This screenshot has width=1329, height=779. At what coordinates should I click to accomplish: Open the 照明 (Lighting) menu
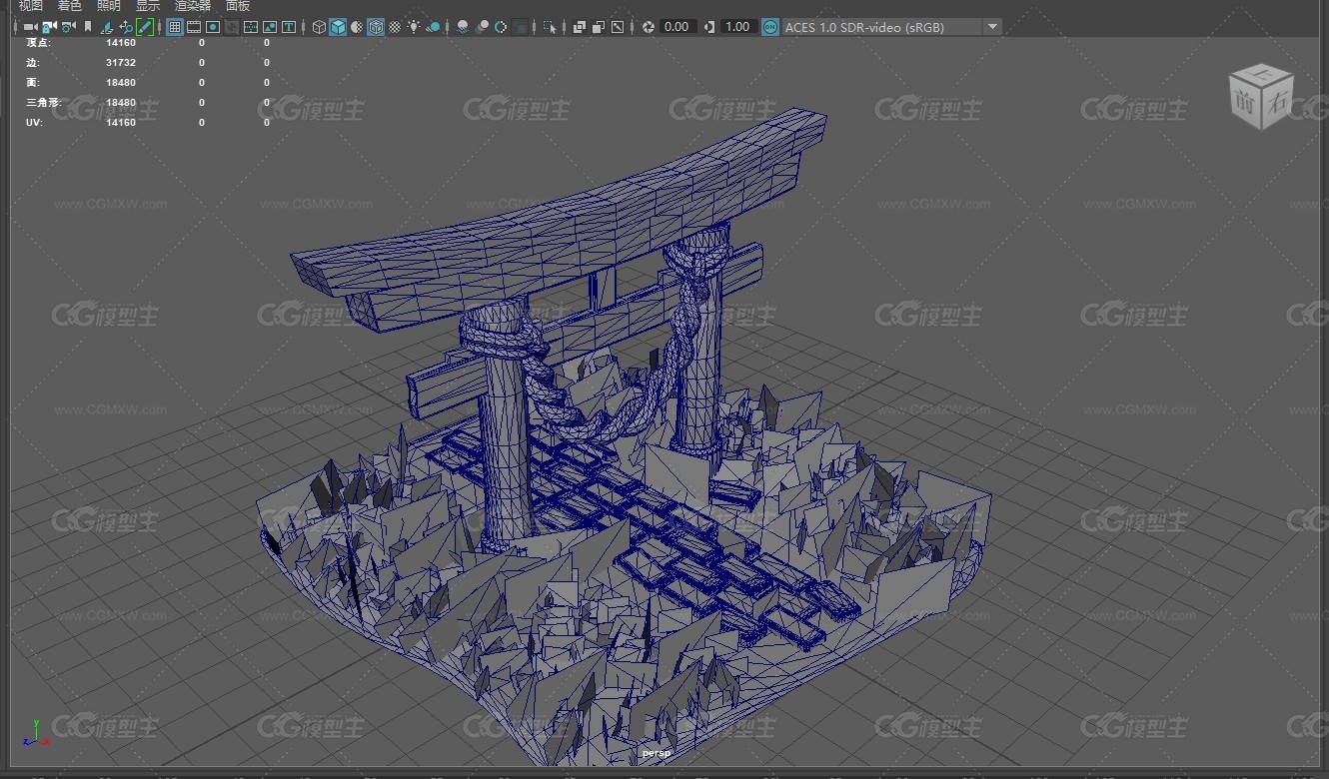(x=108, y=6)
